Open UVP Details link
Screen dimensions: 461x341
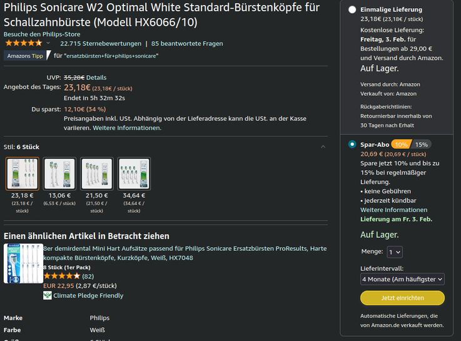click(96, 78)
